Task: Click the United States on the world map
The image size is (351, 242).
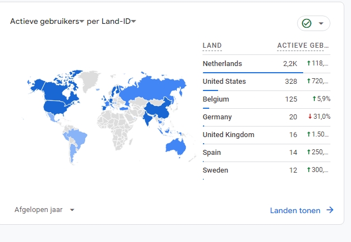Action: pos(55,107)
